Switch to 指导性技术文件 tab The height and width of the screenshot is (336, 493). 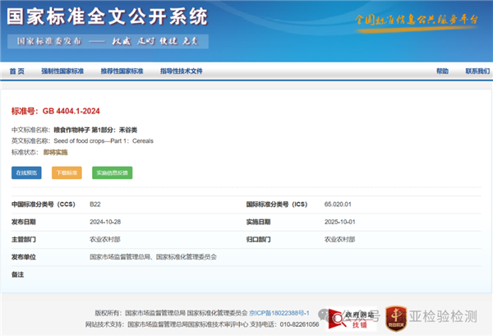181,71
